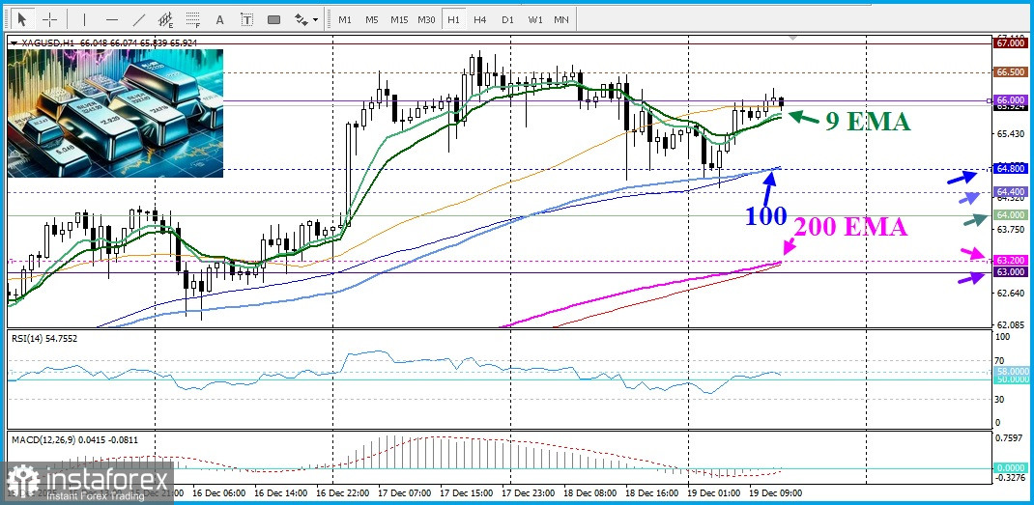This screenshot has height=505, width=1034.
Task: Click the 63.000 dark purple price tag
Action: (x=1010, y=271)
